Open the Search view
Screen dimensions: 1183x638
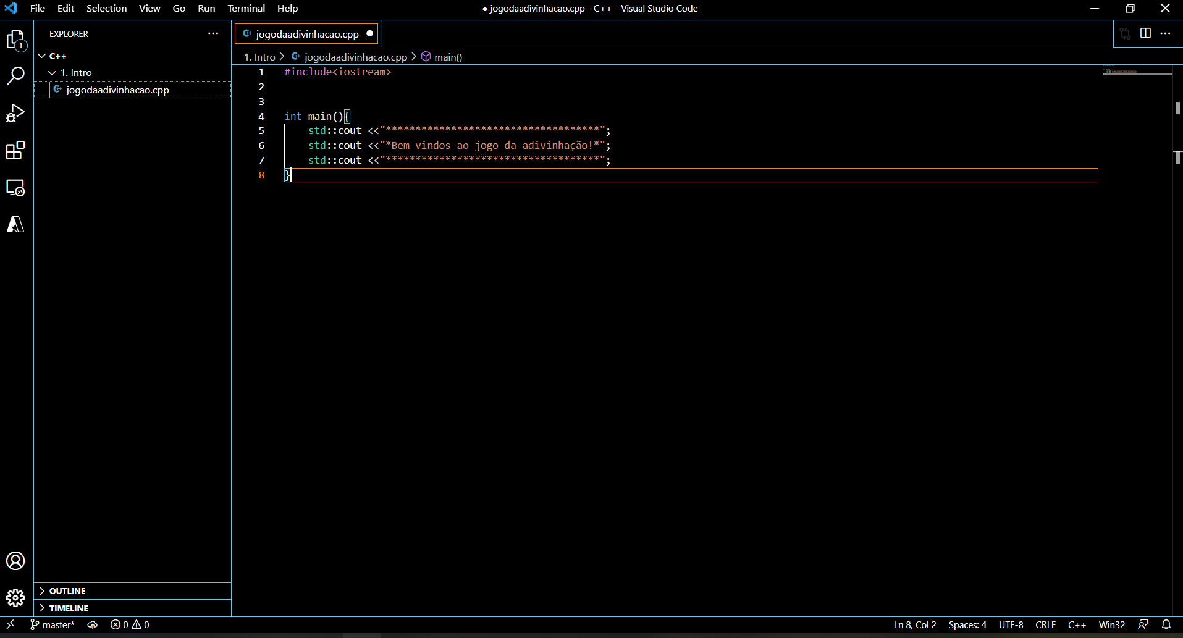click(x=15, y=76)
